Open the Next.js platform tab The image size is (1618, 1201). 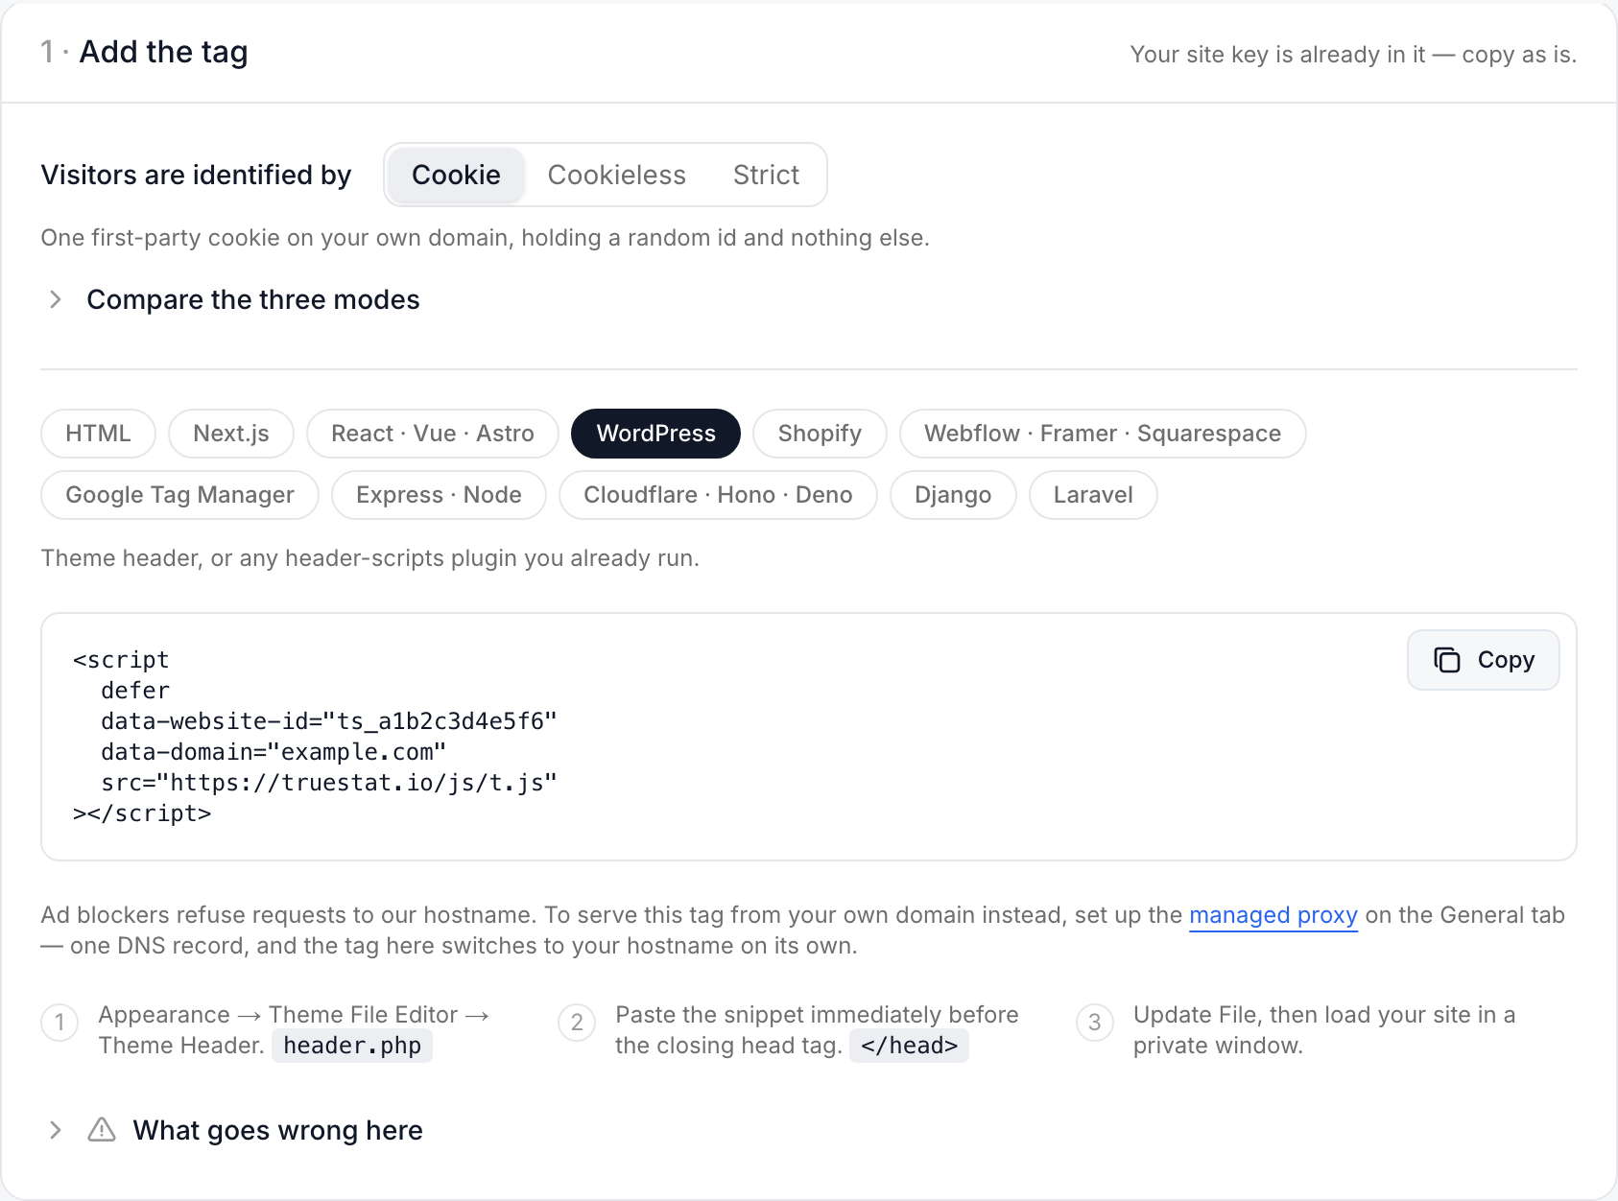coord(231,434)
